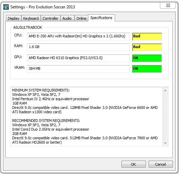Click the text 'Intel Pentium IV 2.4GHz or equivalent processor'
This screenshot has width=179, height=174.
point(51,99)
